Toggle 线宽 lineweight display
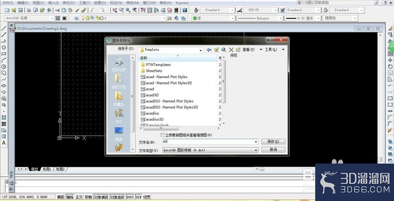The width and height of the screenshot is (394, 201). (x=147, y=197)
